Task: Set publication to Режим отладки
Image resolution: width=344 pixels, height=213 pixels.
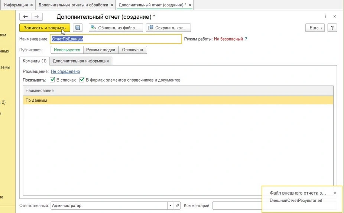Action: tap(101, 50)
